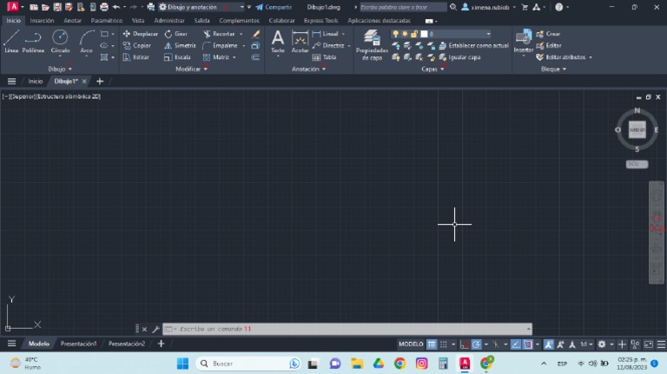The height and width of the screenshot is (374, 667).
Task: Click the Matriz array tool
Action: pyautogui.click(x=216, y=57)
